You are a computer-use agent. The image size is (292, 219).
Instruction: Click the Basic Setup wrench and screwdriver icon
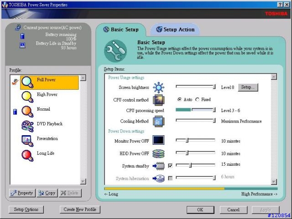click(x=115, y=51)
